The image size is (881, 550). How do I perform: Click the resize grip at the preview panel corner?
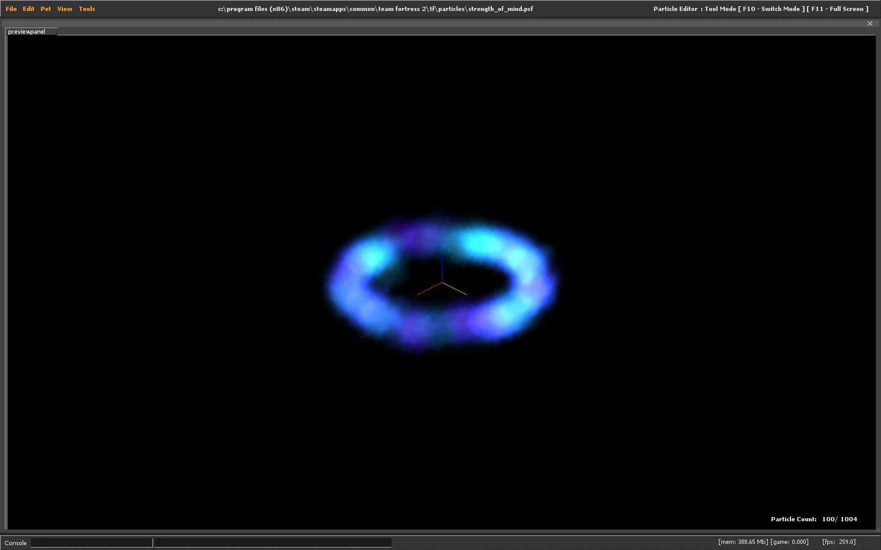[876, 529]
